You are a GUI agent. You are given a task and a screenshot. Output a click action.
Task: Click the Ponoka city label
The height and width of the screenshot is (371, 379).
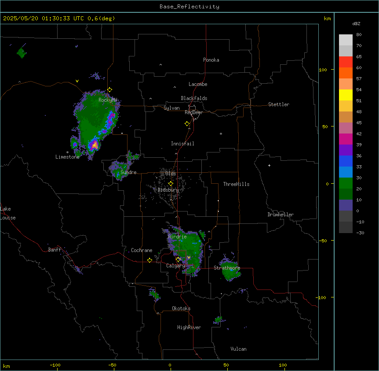[x=211, y=60]
